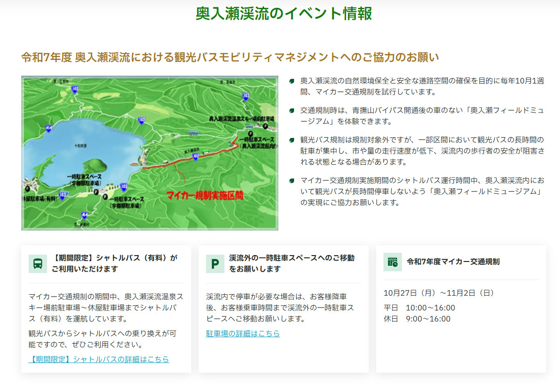The height and width of the screenshot is (387, 560).
Task: Click the calendar icon beside 令和7年度マイカー交通規制
Action: [392, 262]
